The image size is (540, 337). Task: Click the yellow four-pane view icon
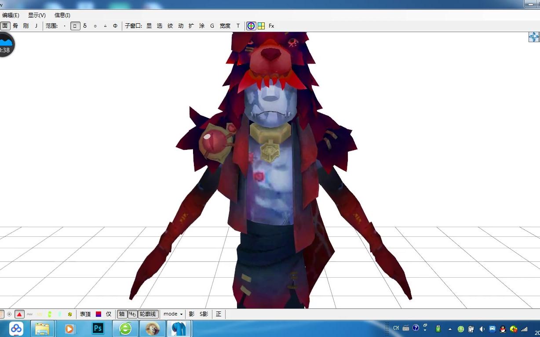pyautogui.click(x=261, y=26)
